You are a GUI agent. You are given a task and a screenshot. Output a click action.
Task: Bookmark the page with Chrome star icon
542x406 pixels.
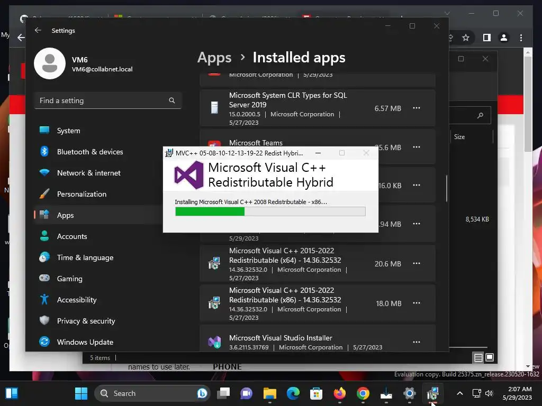coord(466,38)
